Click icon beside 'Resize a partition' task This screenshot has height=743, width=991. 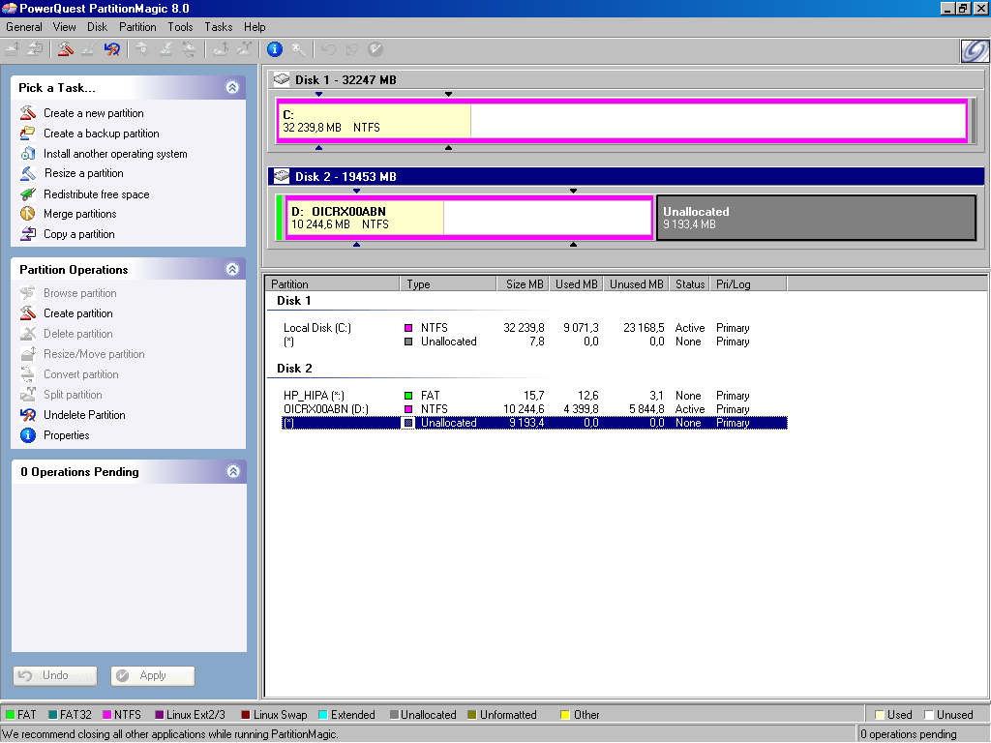click(28, 173)
